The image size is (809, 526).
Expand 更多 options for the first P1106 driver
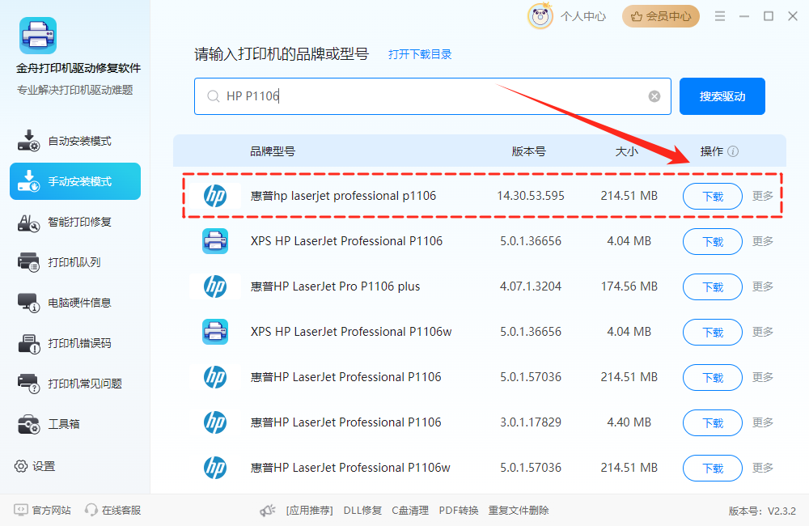(x=762, y=196)
